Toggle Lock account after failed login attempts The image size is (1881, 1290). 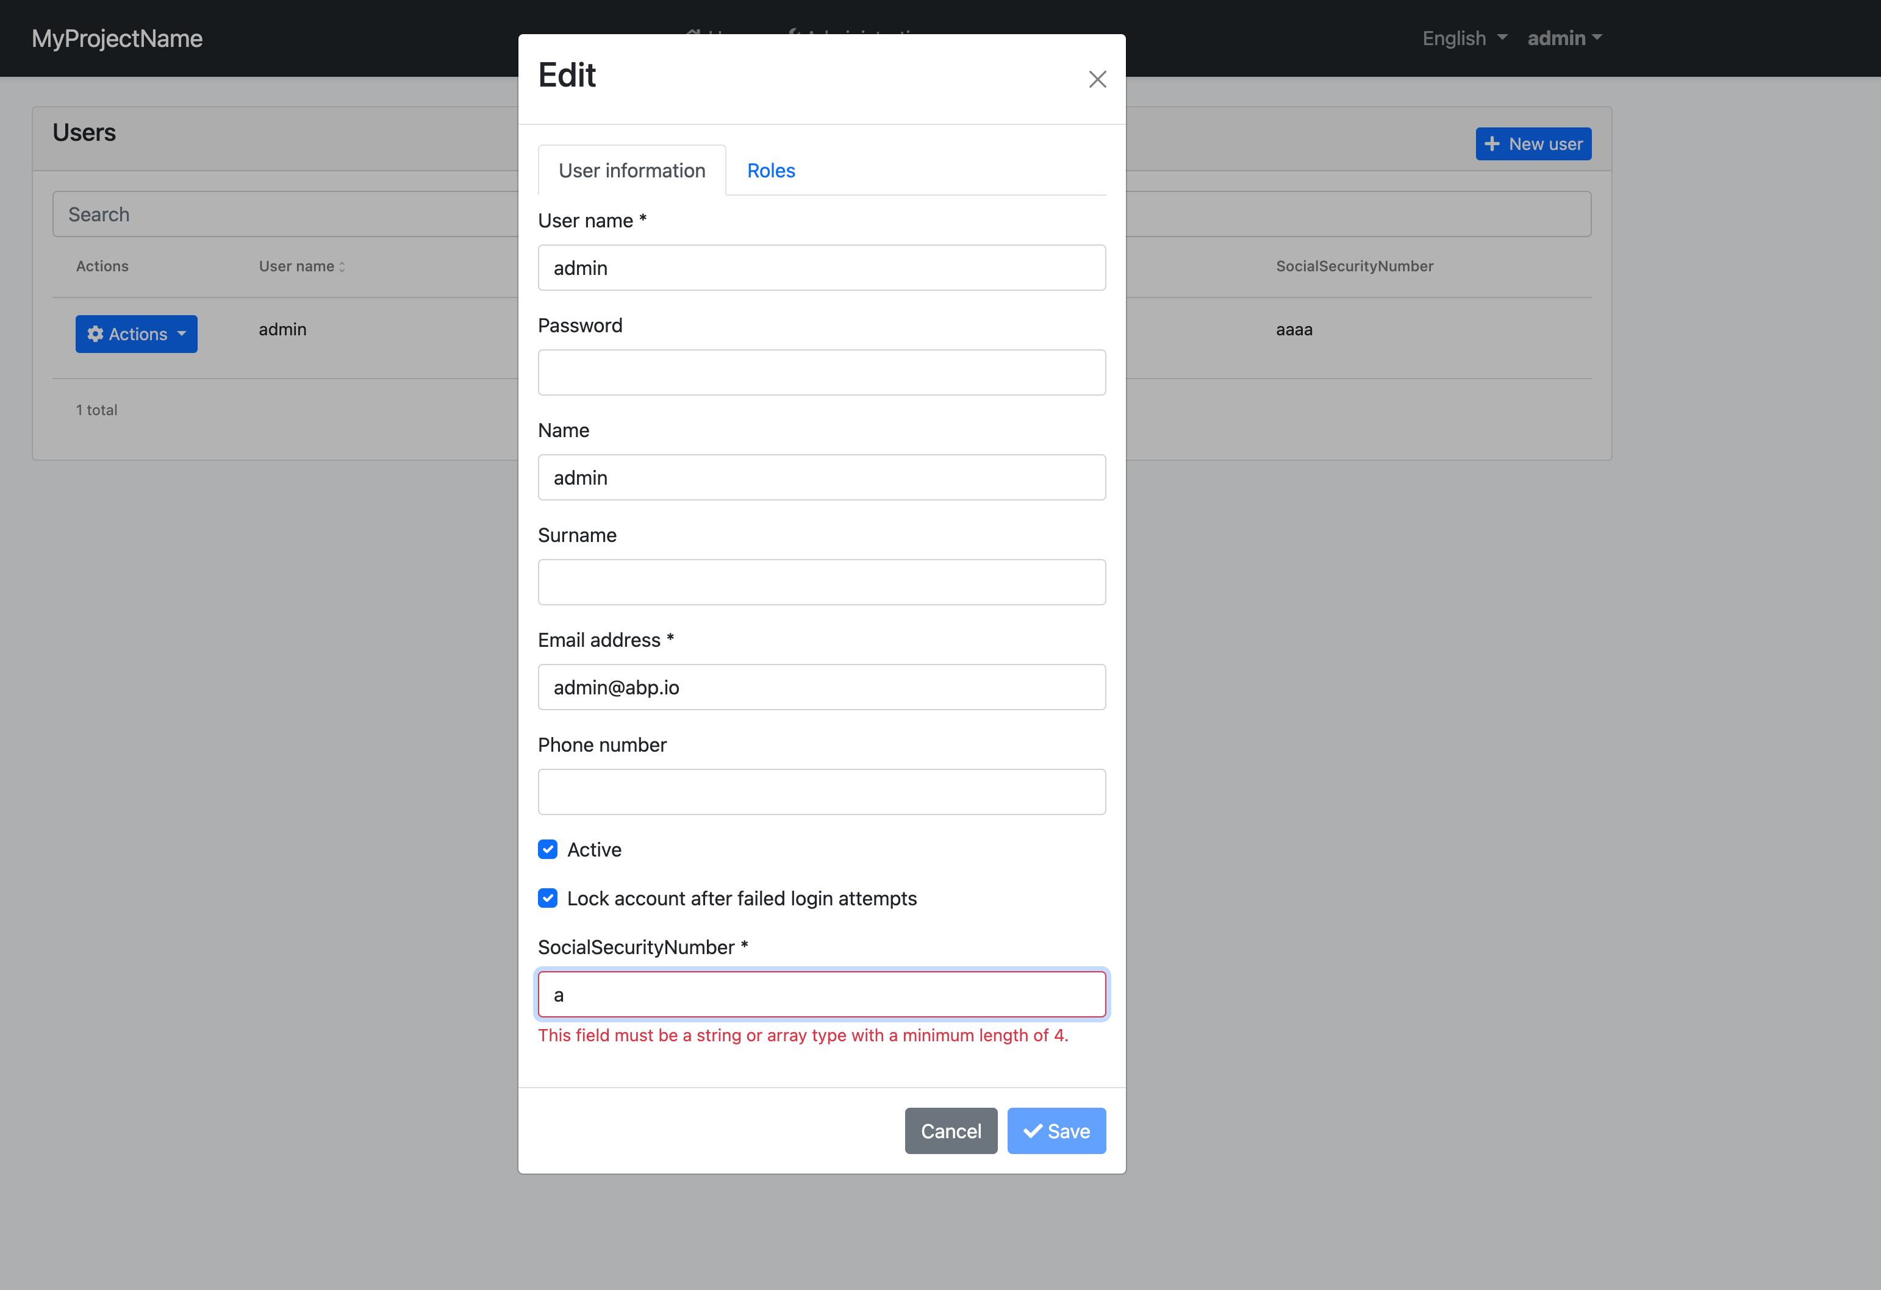(548, 898)
